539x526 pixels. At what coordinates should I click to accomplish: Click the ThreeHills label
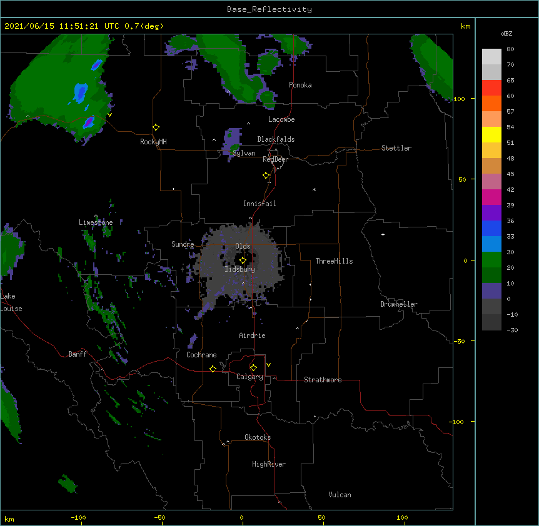(x=334, y=261)
